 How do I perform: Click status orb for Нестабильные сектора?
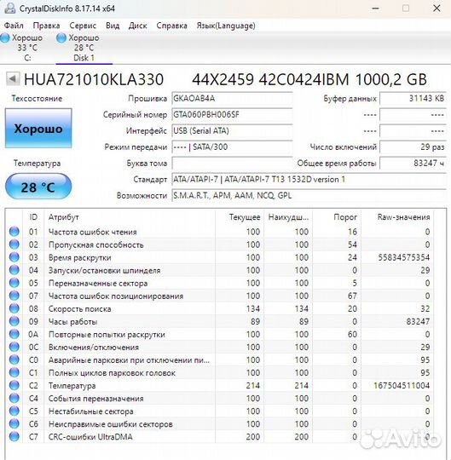[x=14, y=411]
